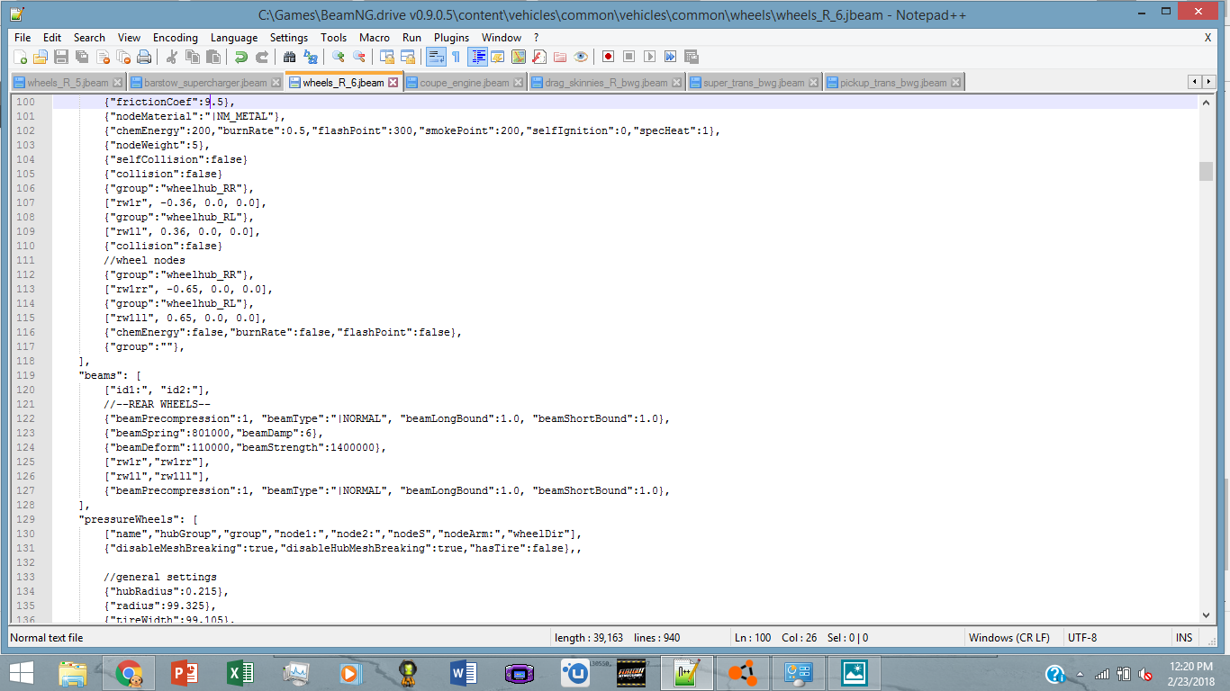Open File Explorer from the taskbar
This screenshot has height=691, width=1230.
[x=73, y=672]
